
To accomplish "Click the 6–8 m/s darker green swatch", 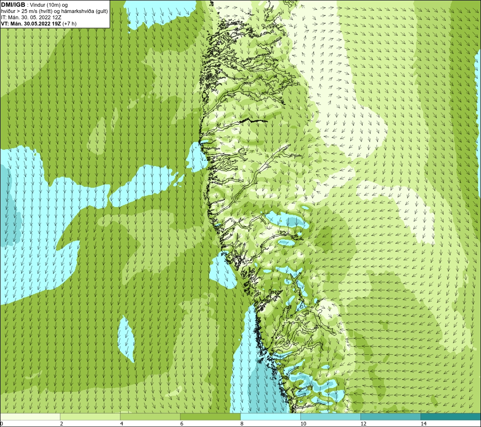I will (x=211, y=416).
